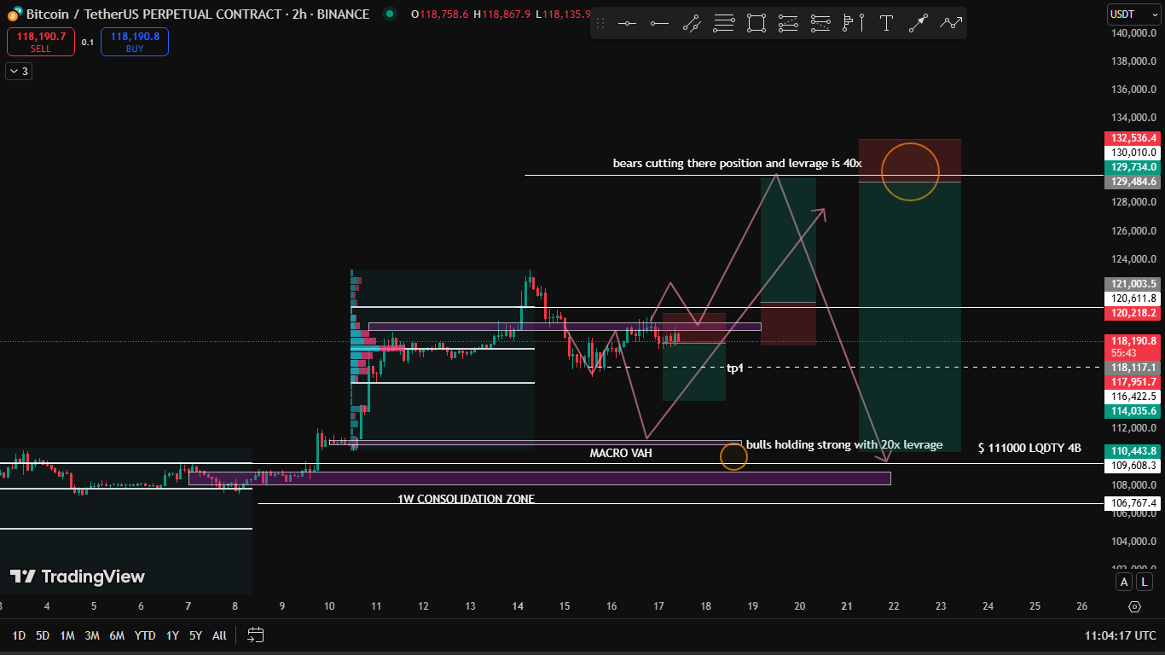Select the Text tool

[886, 23]
